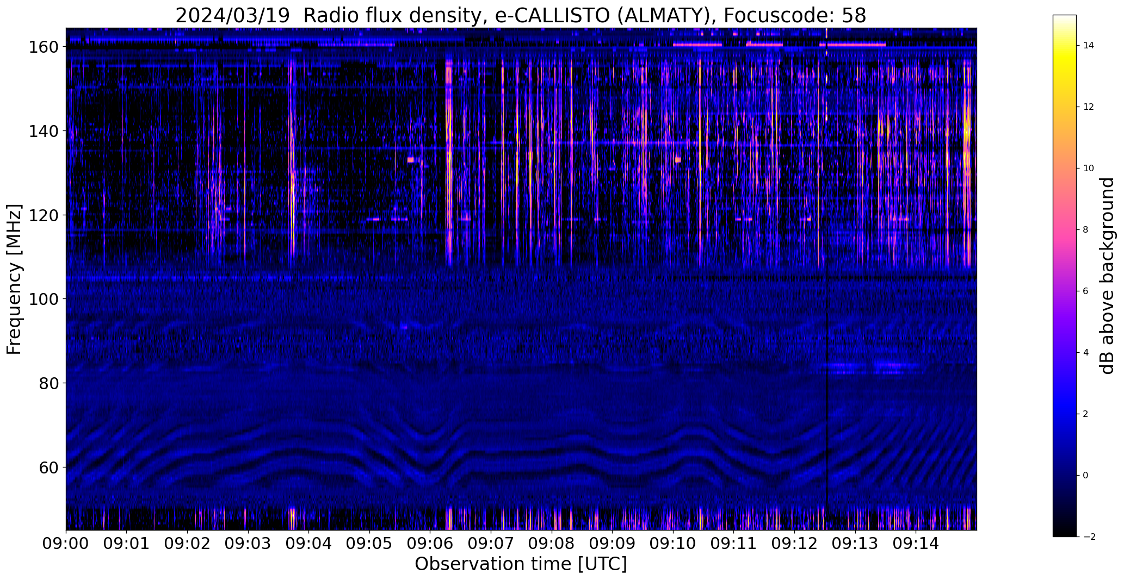Click colorbar tick label 0
The image size is (1124, 580).
click(1085, 476)
